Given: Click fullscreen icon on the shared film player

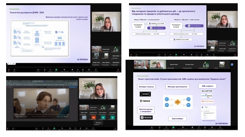Looking at the screenshot, I should (67, 116).
